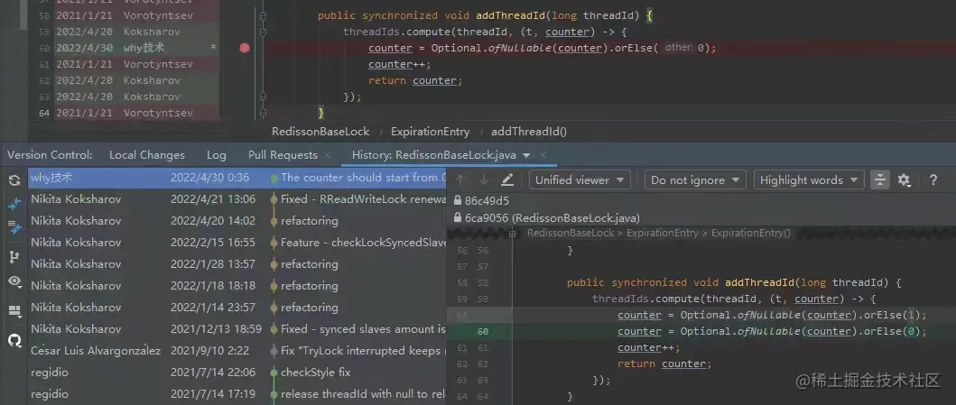Select History: RedissonBaseLock.java tab
Screen dimensions: 956x405
[x=433, y=155]
